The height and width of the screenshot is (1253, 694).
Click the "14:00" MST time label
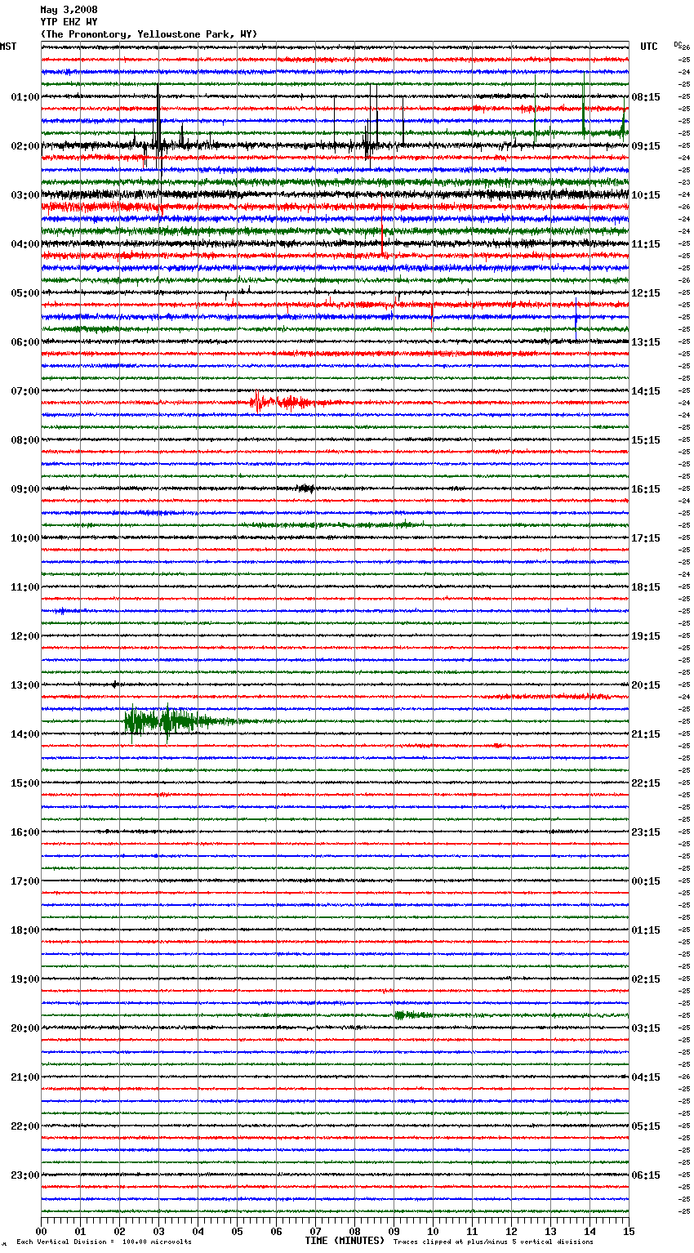[25, 734]
